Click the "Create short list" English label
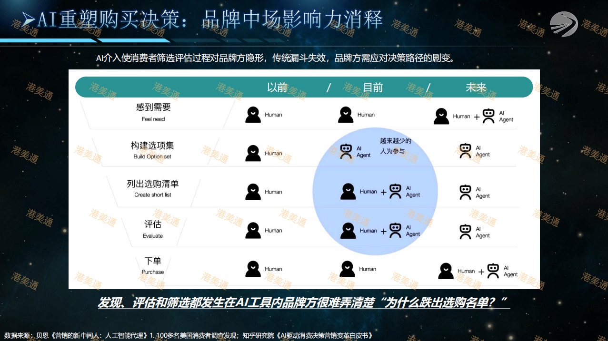Viewport: 608px width, 341px height. (x=153, y=195)
